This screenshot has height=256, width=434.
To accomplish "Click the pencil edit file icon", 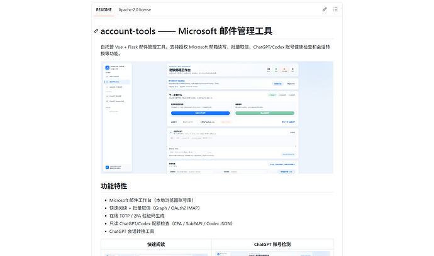I will pos(325,9).
